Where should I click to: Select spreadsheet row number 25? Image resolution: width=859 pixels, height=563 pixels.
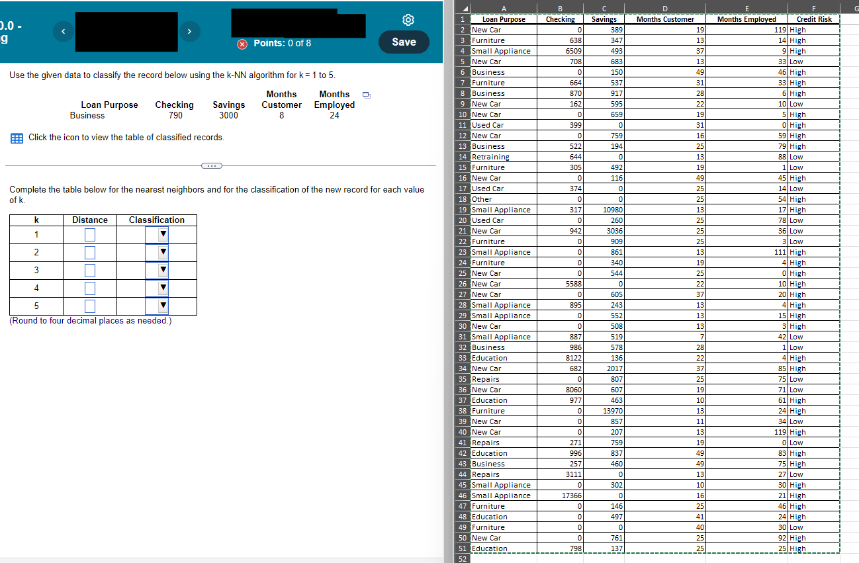click(x=463, y=273)
